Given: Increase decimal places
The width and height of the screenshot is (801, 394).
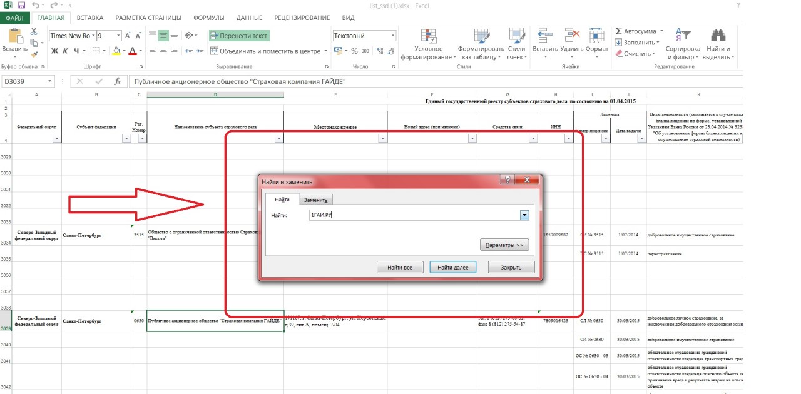Looking at the screenshot, I should click(x=380, y=51).
